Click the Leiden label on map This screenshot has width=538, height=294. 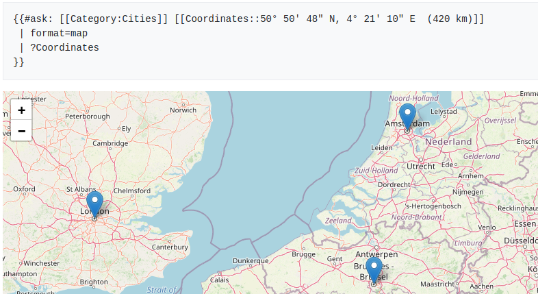click(x=381, y=148)
